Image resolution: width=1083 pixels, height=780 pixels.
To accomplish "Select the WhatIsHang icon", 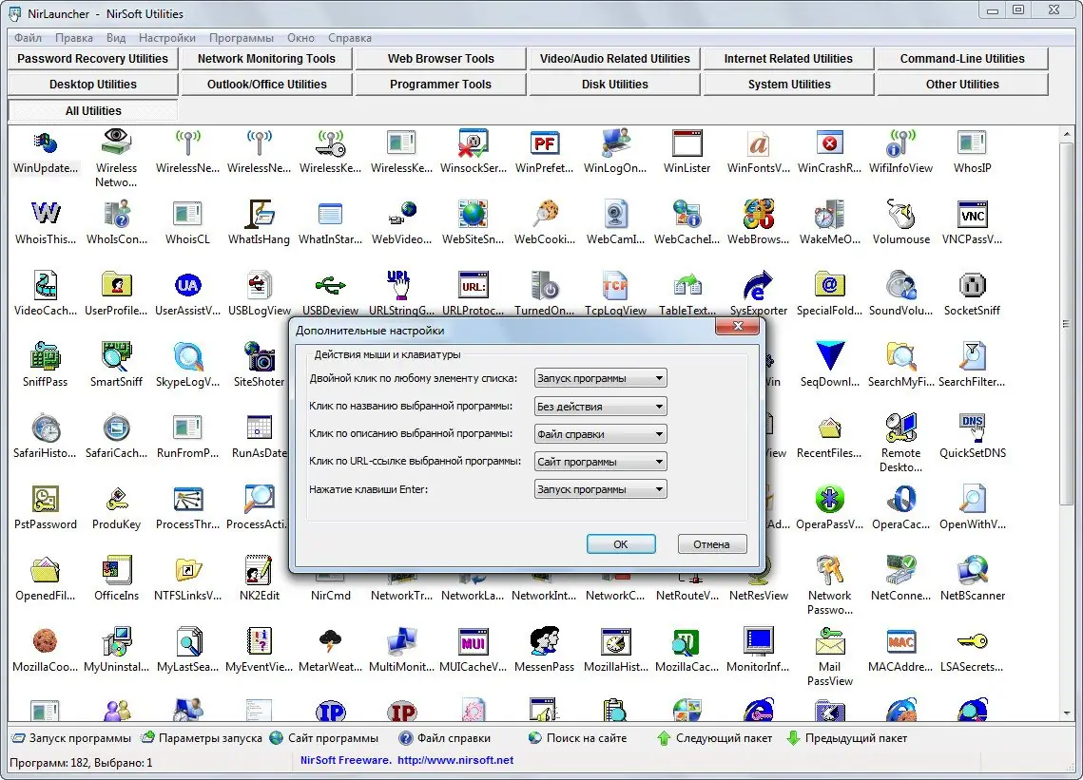I will pyautogui.click(x=259, y=215).
